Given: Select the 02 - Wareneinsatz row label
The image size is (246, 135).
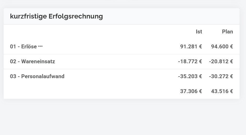Looking at the screenshot, I should click(32, 61).
